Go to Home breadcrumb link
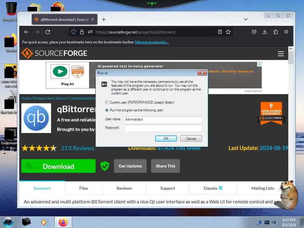The height and width of the screenshot is (228, 304). point(26,98)
